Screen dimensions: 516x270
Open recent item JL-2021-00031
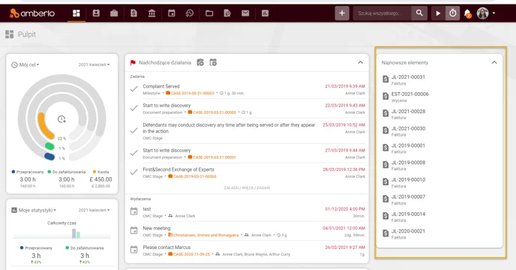coord(408,77)
